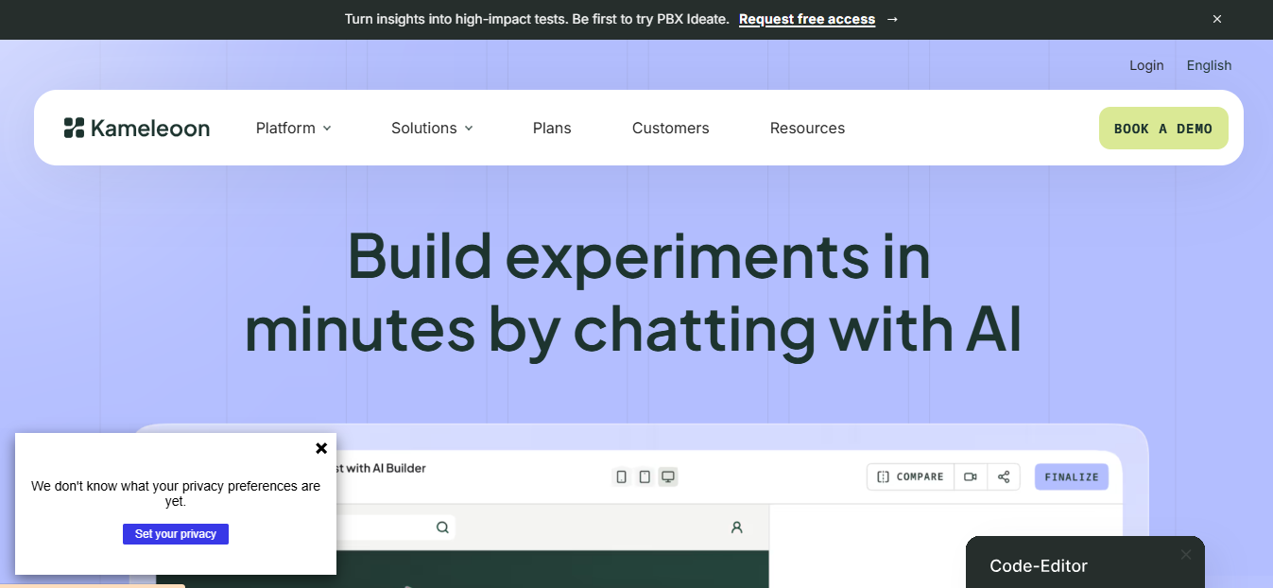
Task: Follow the Request free access link
Action: pos(807,19)
